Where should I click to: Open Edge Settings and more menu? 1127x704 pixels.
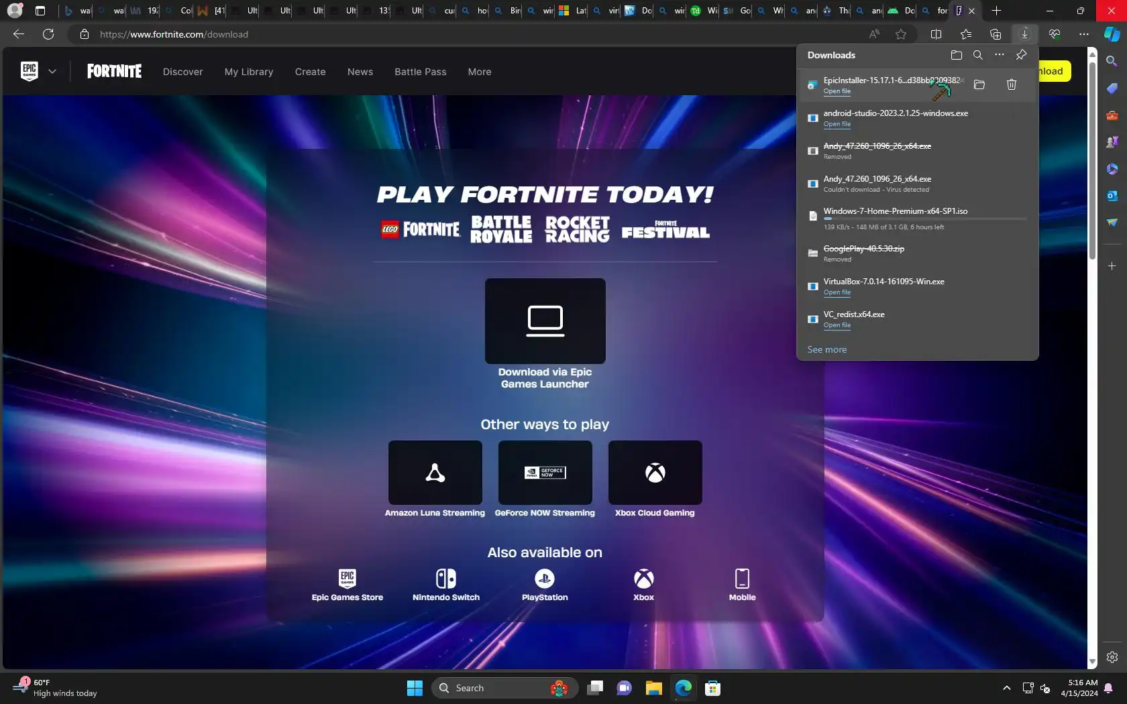pos(1084,34)
